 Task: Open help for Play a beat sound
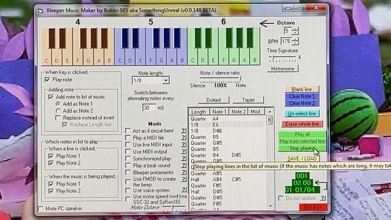click(x=183, y=166)
